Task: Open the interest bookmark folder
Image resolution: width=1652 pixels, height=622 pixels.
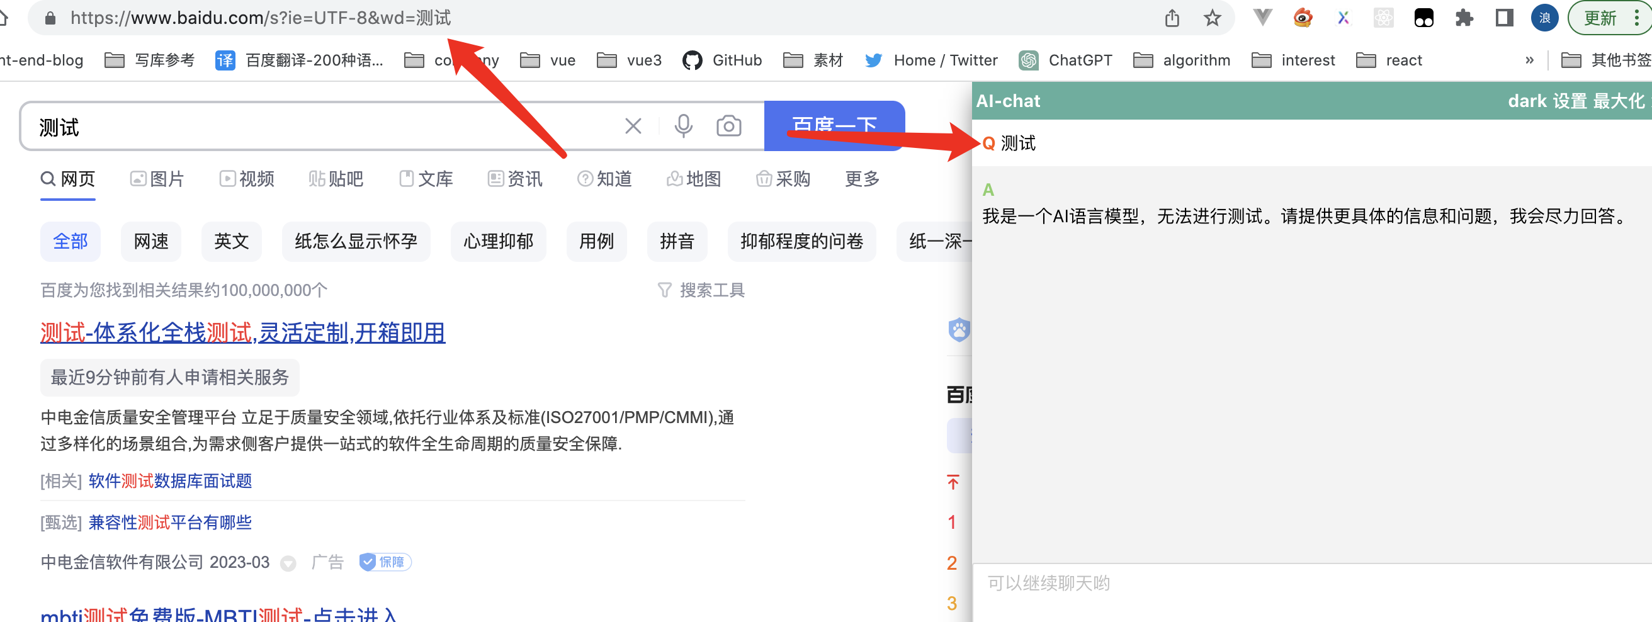Action: pyautogui.click(x=1293, y=60)
